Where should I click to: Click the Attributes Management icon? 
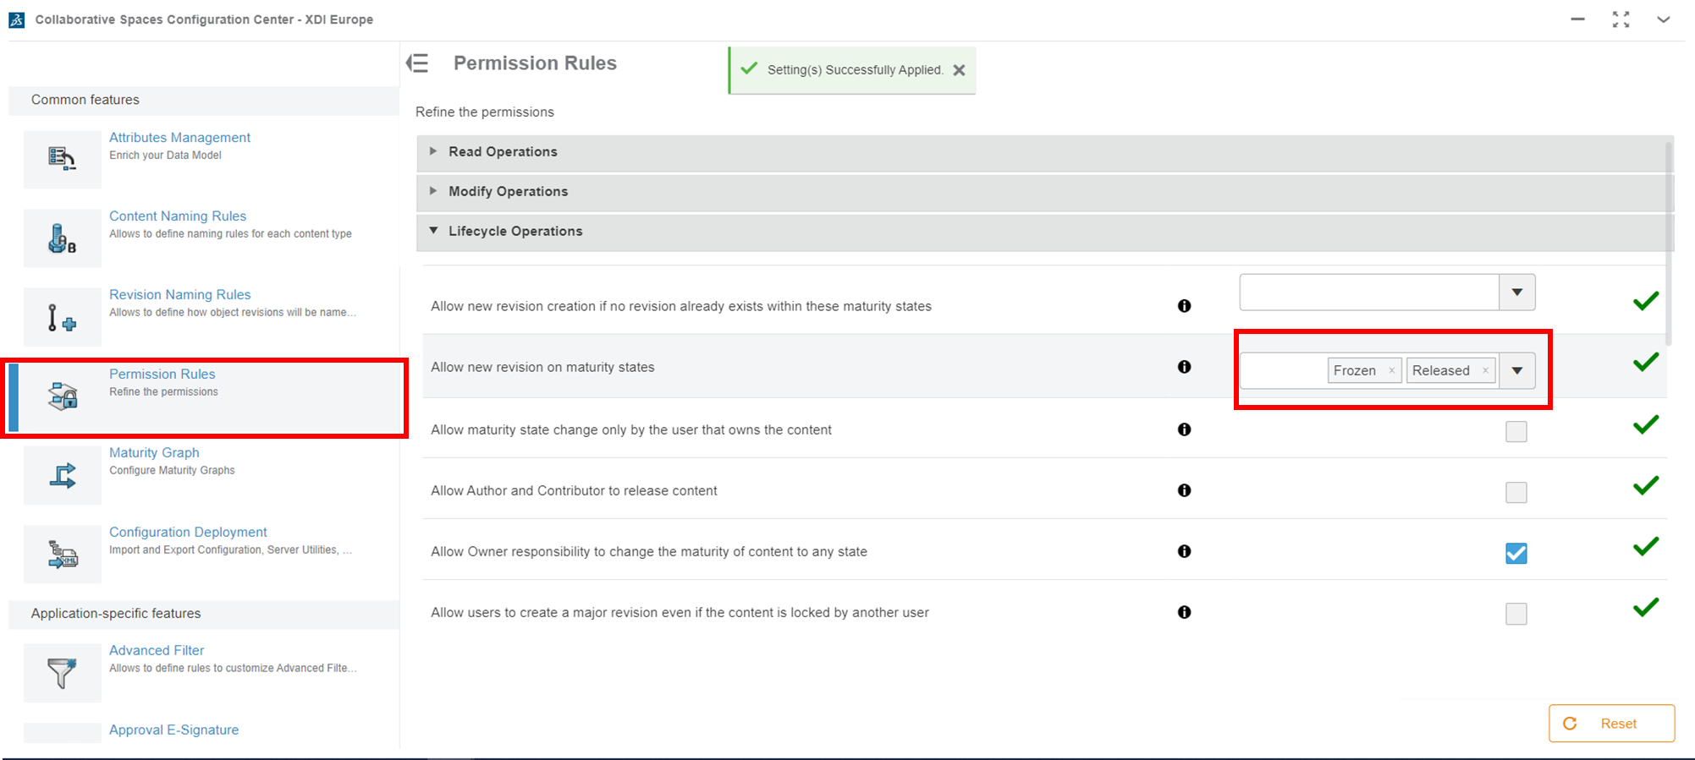pyautogui.click(x=62, y=158)
